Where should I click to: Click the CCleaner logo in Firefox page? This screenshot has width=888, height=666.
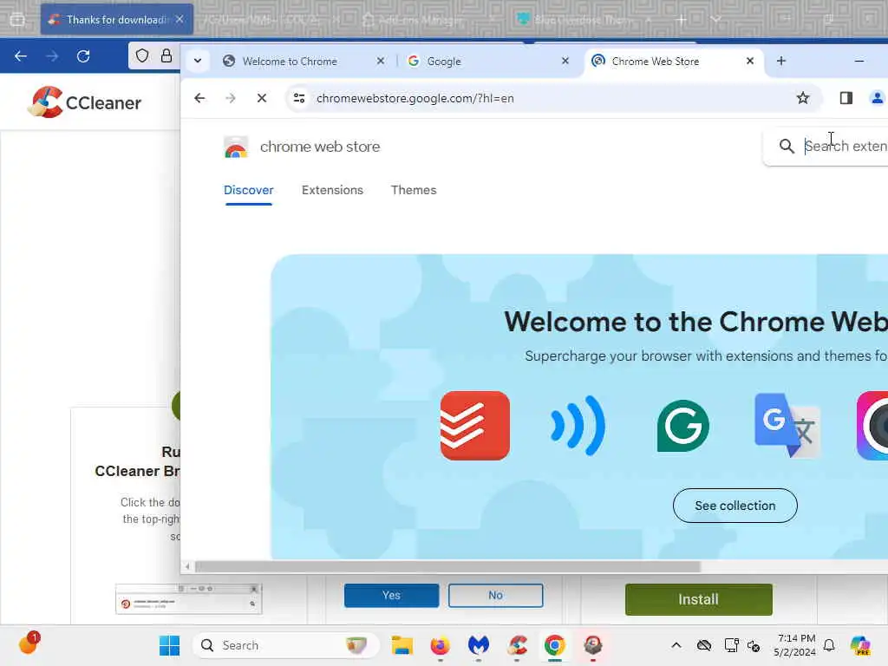click(85, 102)
